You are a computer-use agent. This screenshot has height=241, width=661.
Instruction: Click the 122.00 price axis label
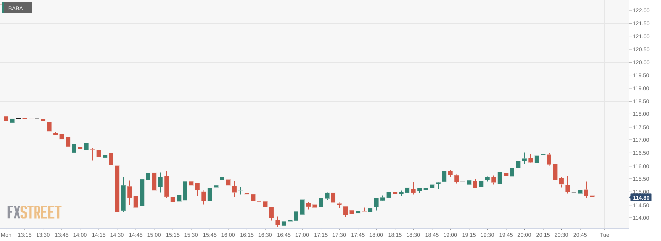640,10
